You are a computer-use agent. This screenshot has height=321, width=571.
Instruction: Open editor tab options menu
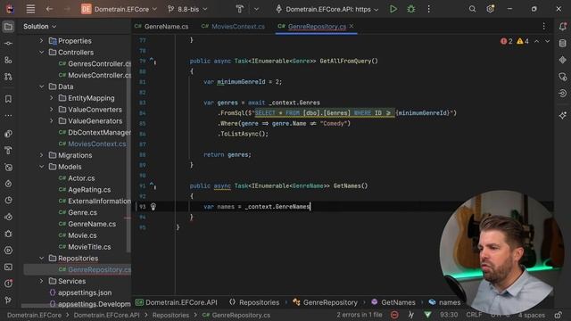[x=543, y=26]
